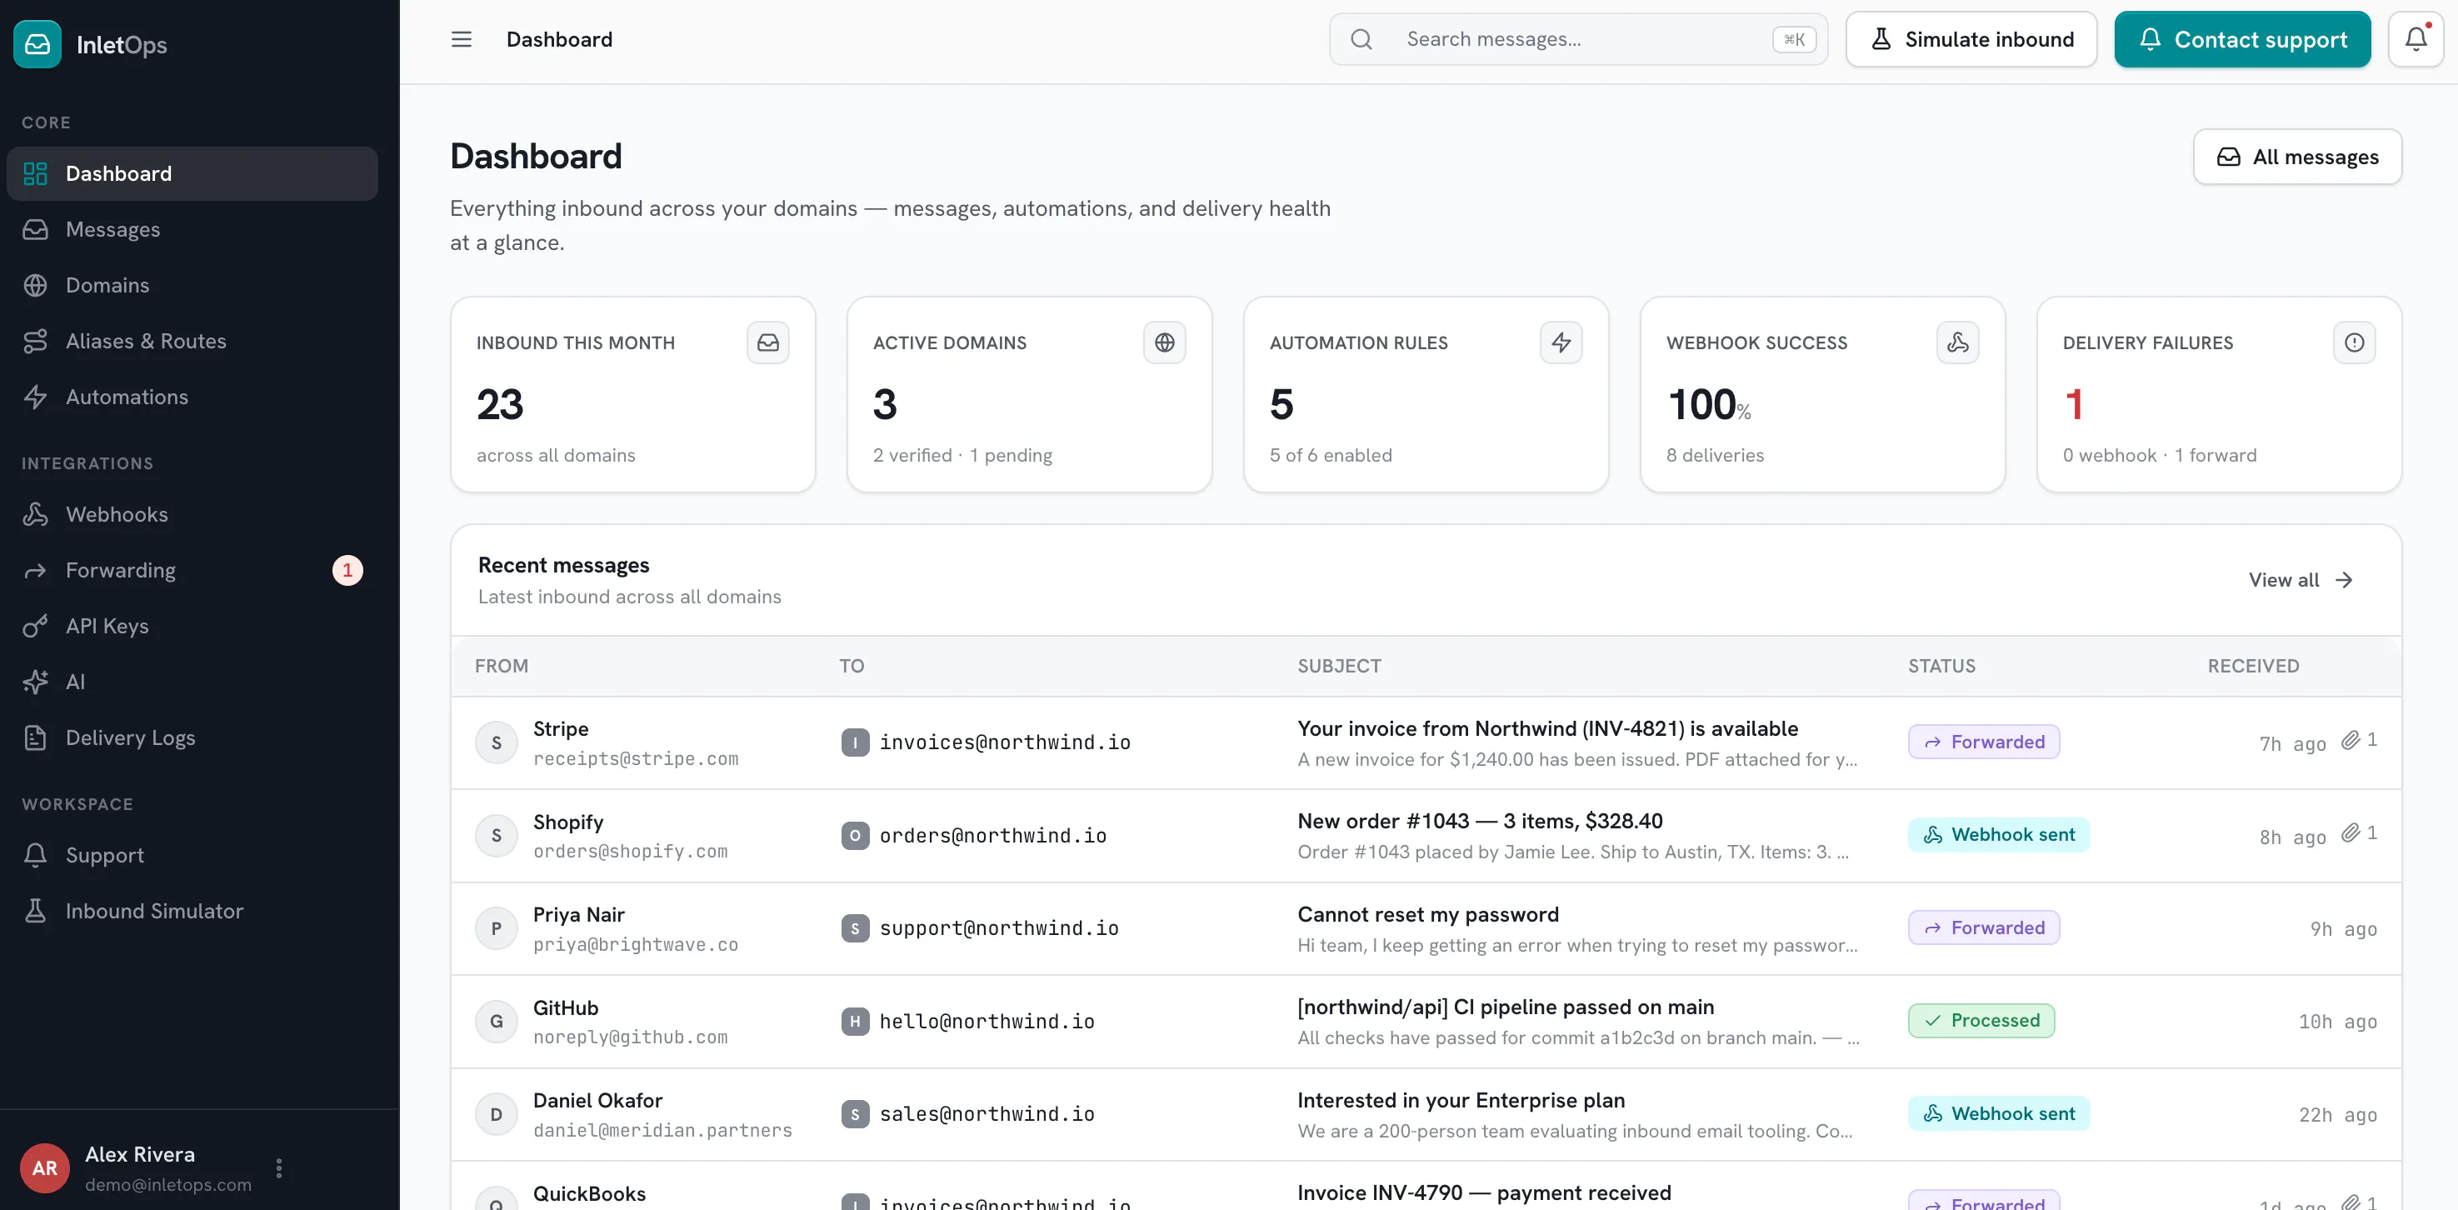
Task: Click the Alex Rivera AR avatar
Action: pyautogui.click(x=45, y=1168)
